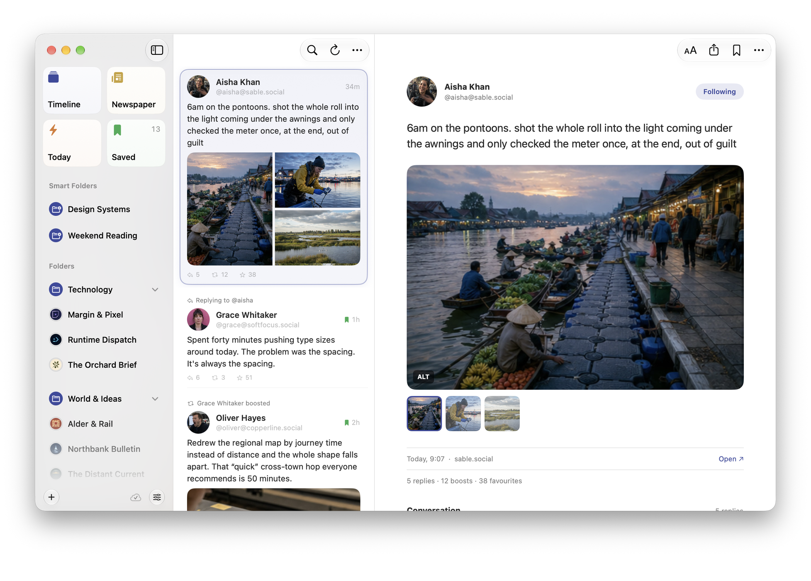Select the Alder & Rail feed
Viewport: 811px width, 581px height.
click(x=104, y=424)
